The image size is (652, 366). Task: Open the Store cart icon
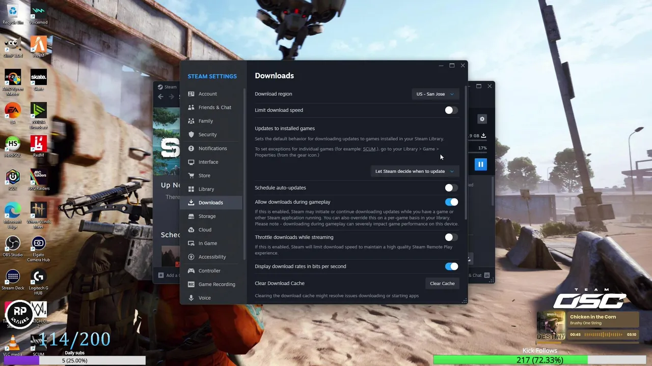[191, 175]
